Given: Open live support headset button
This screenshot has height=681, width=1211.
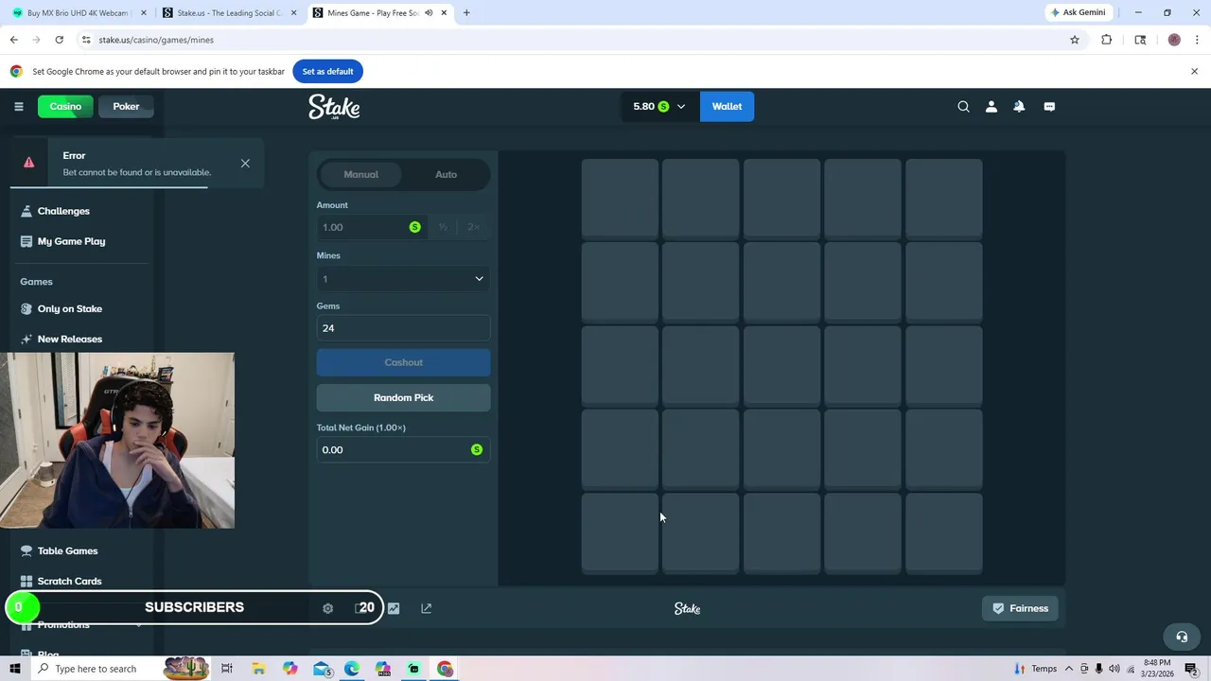Looking at the screenshot, I should pyautogui.click(x=1181, y=637).
